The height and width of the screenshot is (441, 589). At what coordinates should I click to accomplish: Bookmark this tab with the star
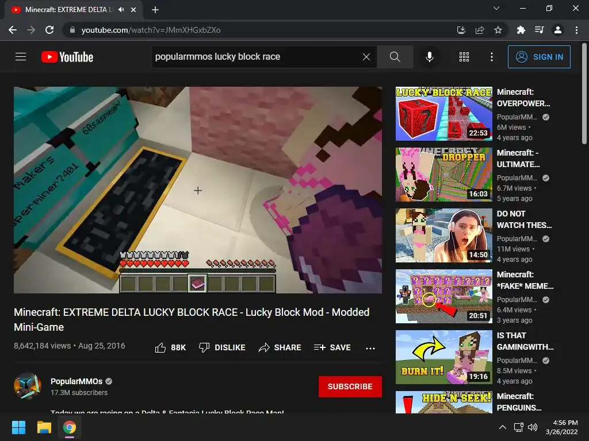click(x=498, y=30)
